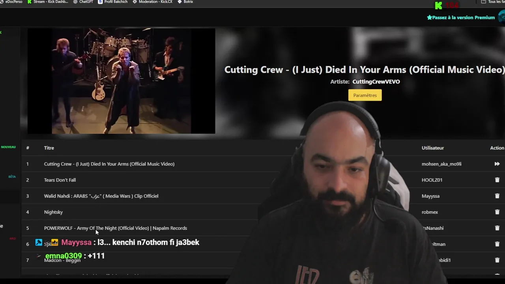The height and width of the screenshot is (284, 505).
Task: Click the music video player thumbnail
Action: pos(121,81)
